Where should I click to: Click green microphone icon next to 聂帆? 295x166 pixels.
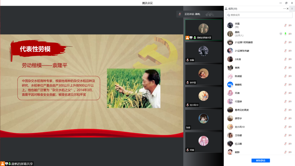coord(285,34)
